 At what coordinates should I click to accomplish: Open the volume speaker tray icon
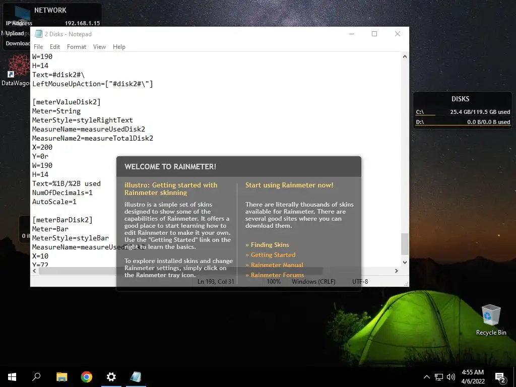(x=451, y=377)
